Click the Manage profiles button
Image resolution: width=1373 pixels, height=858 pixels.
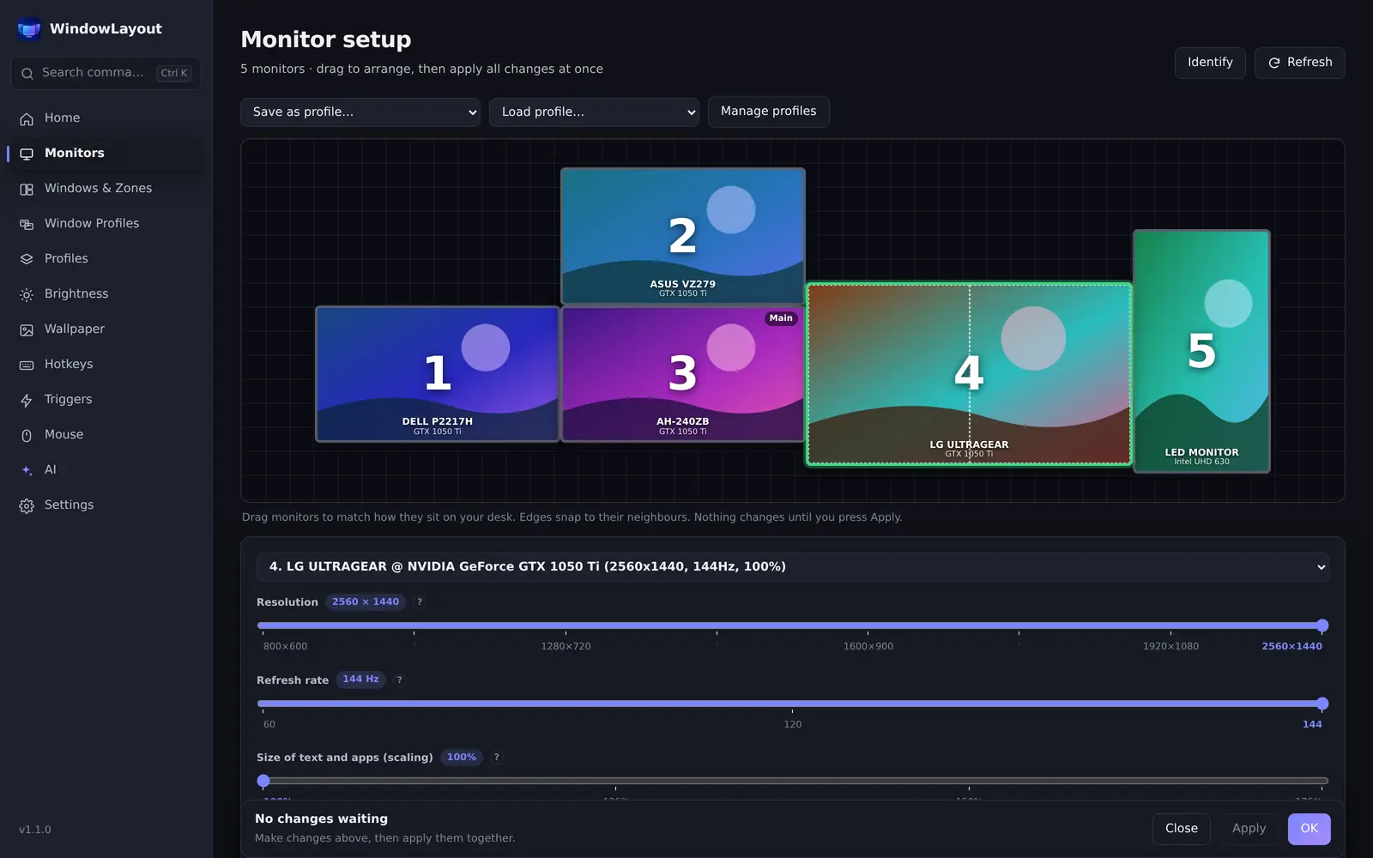[x=769, y=112]
